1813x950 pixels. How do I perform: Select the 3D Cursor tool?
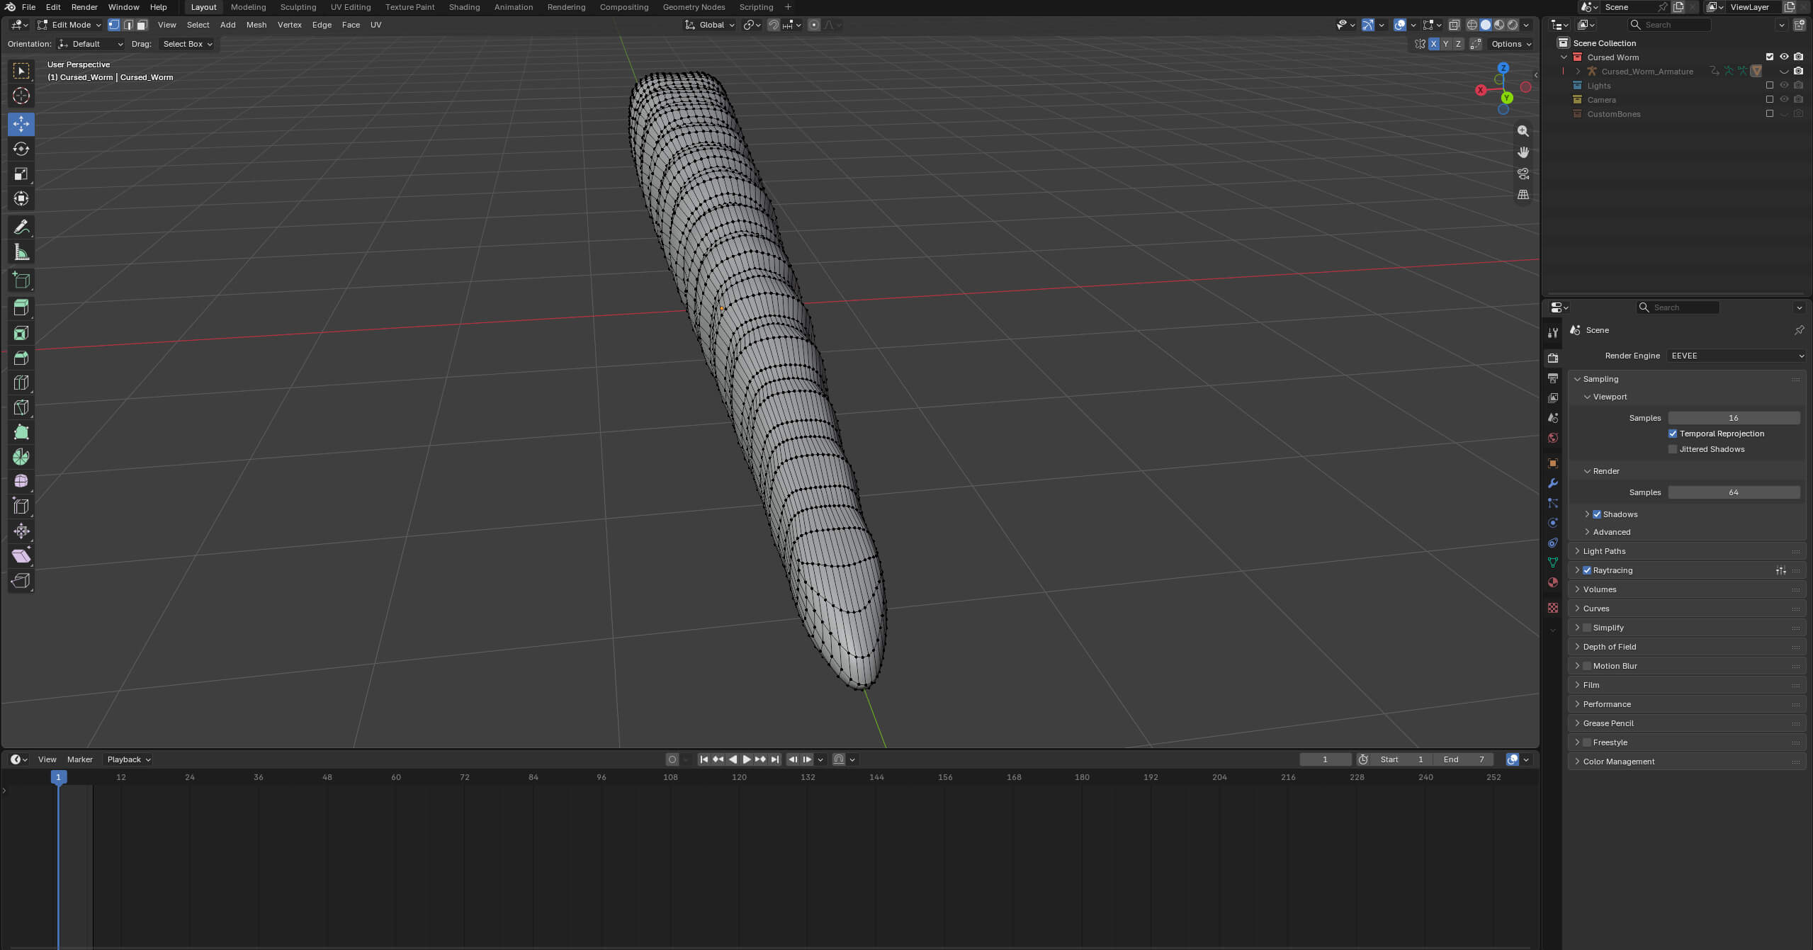(21, 96)
